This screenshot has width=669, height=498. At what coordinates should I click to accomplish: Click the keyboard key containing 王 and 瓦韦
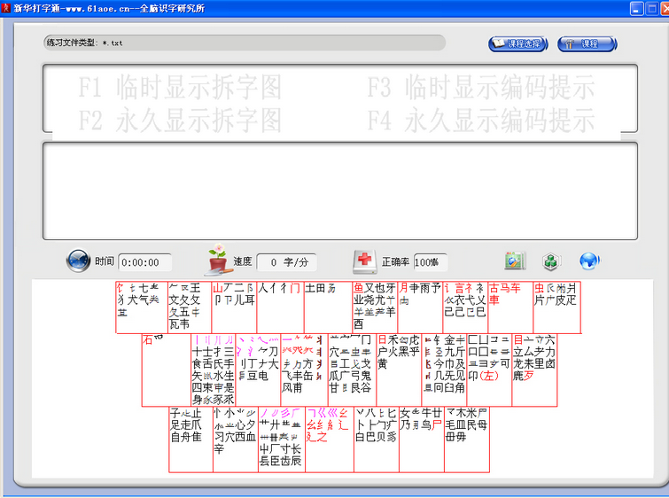coord(190,307)
